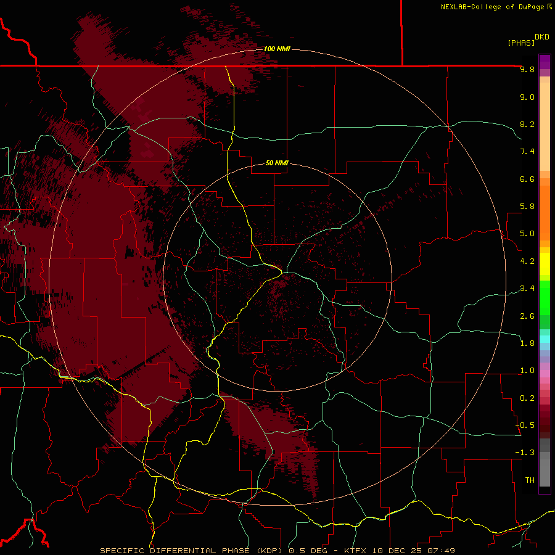This screenshot has height=555, width=555.
Task: Pick the pink segment of the color bar
Action: [x=545, y=374]
